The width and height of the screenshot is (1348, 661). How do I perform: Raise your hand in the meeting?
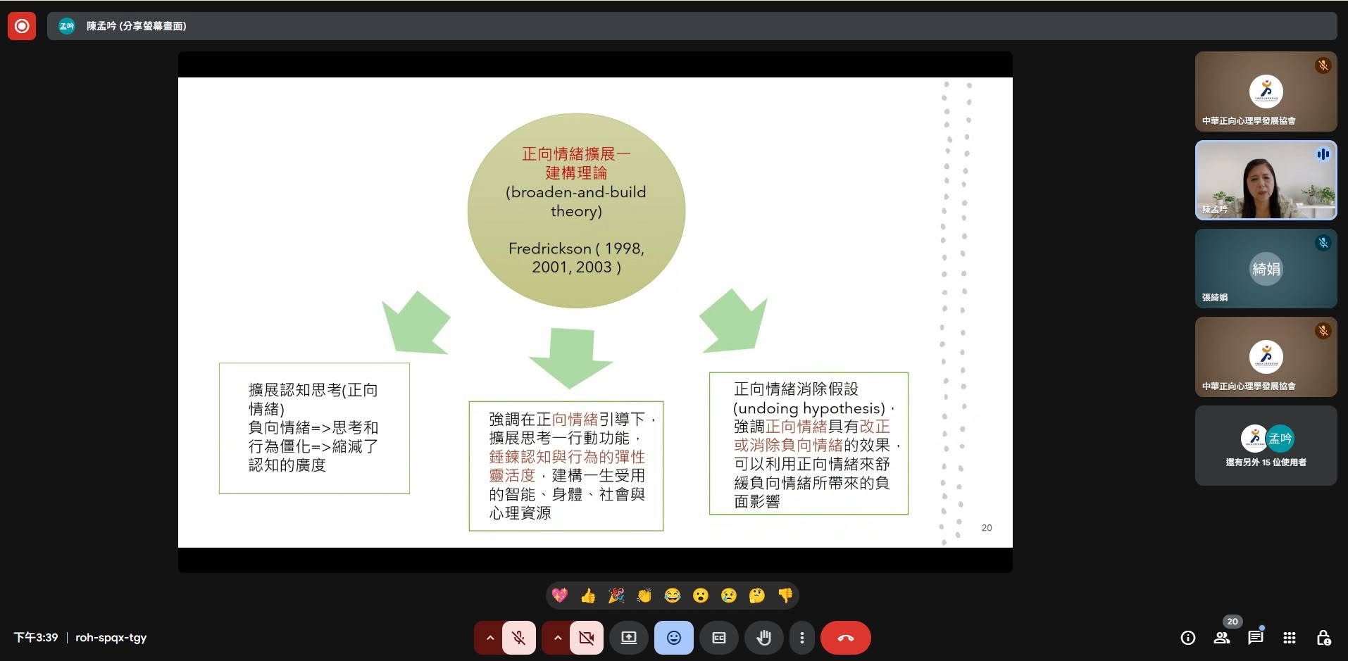tap(763, 638)
